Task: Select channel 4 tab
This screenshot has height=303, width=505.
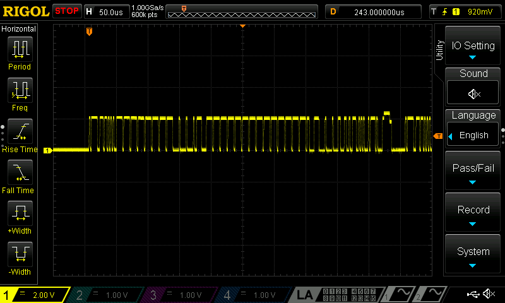Action: pyautogui.click(x=253, y=295)
